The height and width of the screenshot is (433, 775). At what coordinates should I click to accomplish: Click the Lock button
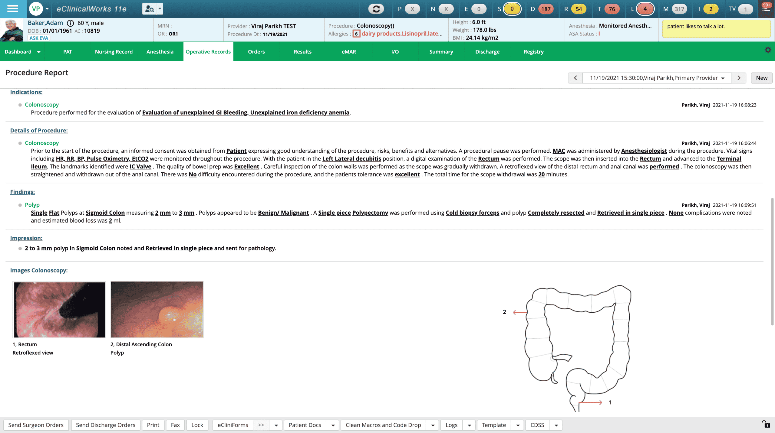197,425
